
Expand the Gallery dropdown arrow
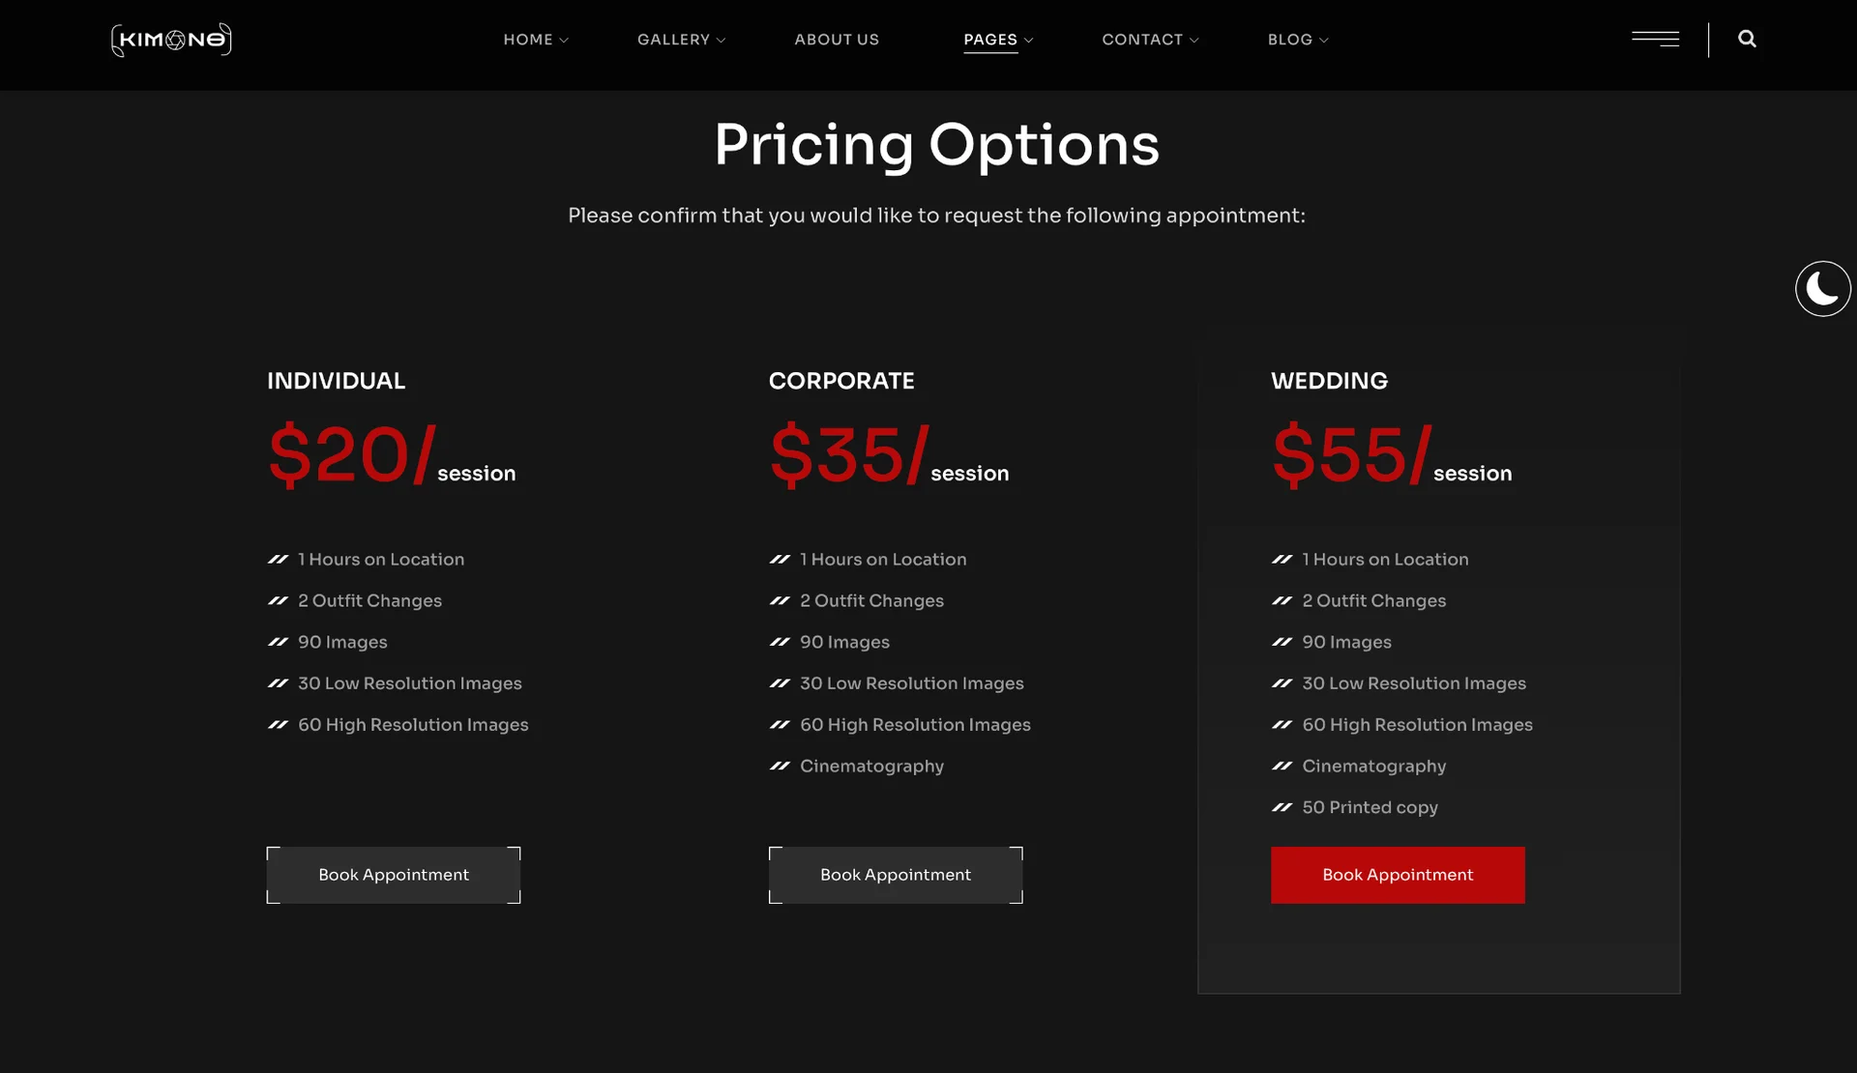(721, 41)
